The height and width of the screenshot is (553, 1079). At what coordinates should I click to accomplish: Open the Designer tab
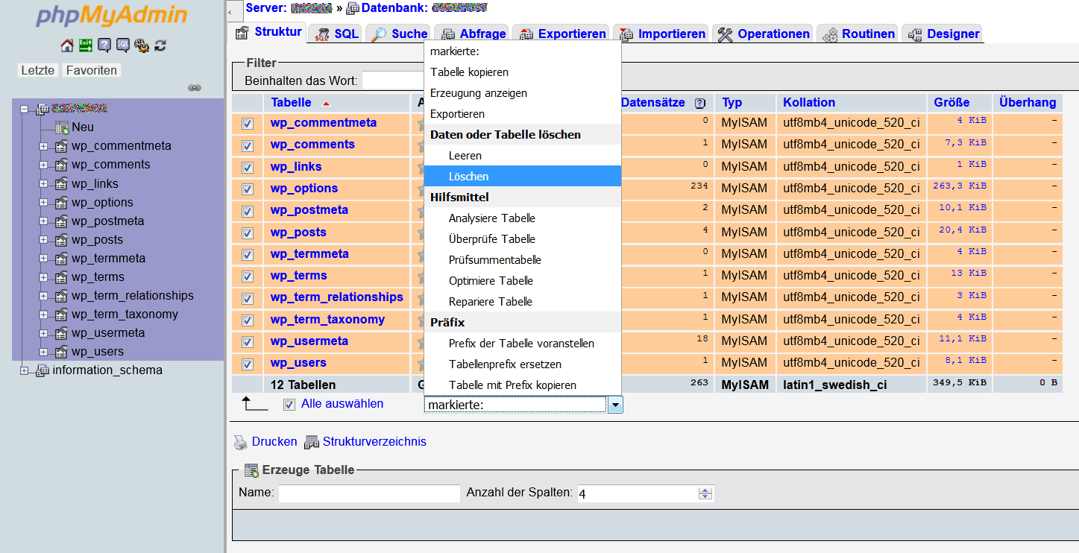(942, 34)
